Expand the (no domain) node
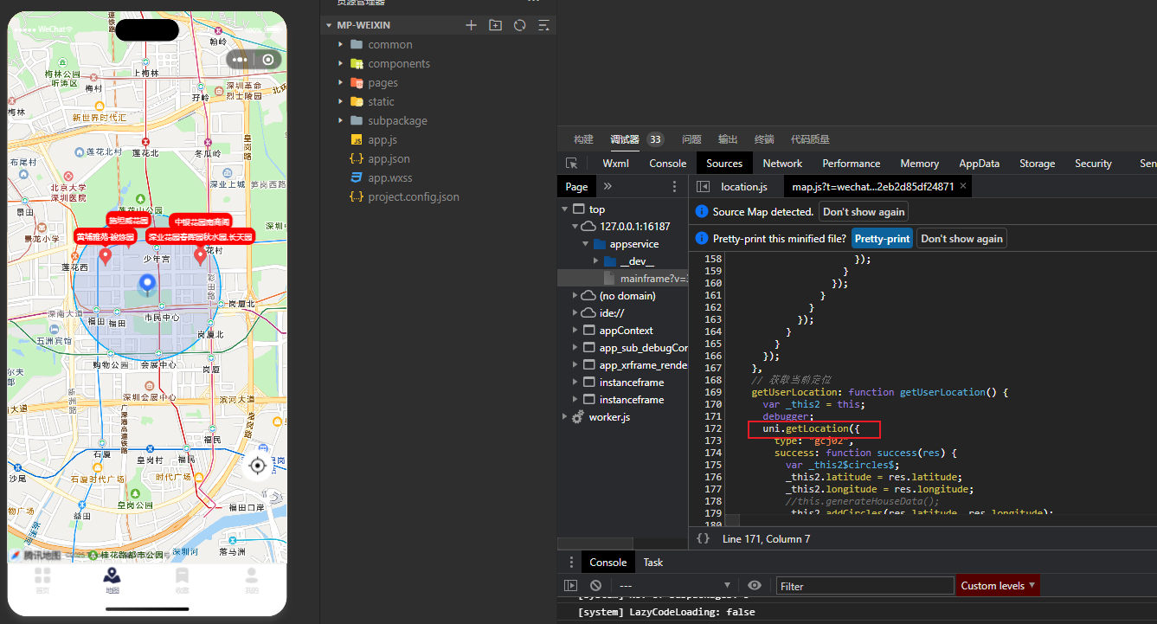The height and width of the screenshot is (624, 1157). 575,296
